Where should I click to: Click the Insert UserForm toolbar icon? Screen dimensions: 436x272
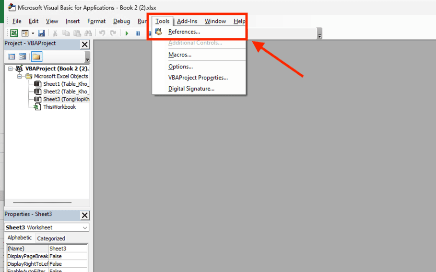25,33
